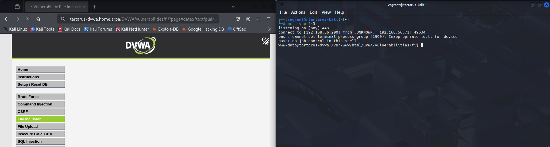Stop loading the current page
550x147 pixels.
coord(28,19)
